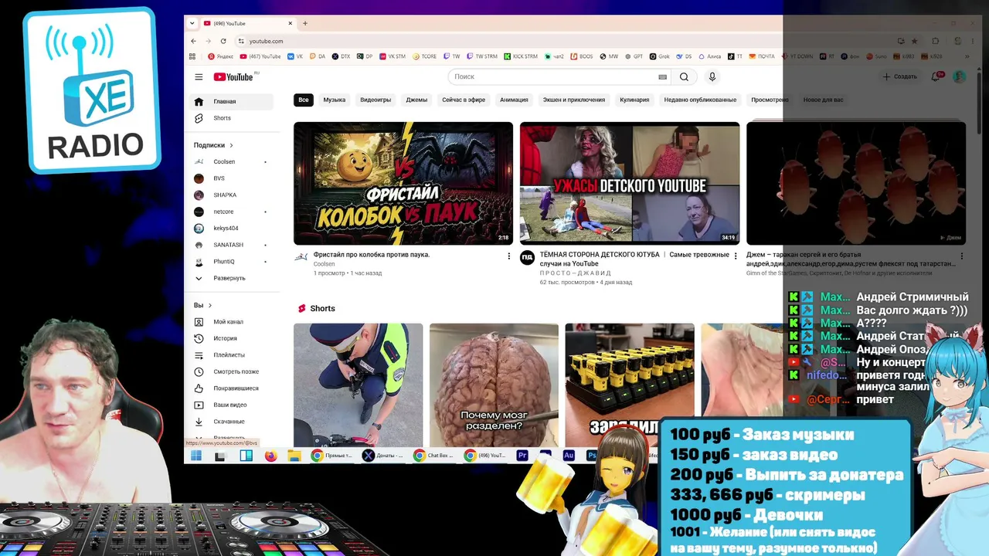989x556 pixels.
Task: Switch to Premiere Pro in the taskbar
Action: click(x=522, y=456)
